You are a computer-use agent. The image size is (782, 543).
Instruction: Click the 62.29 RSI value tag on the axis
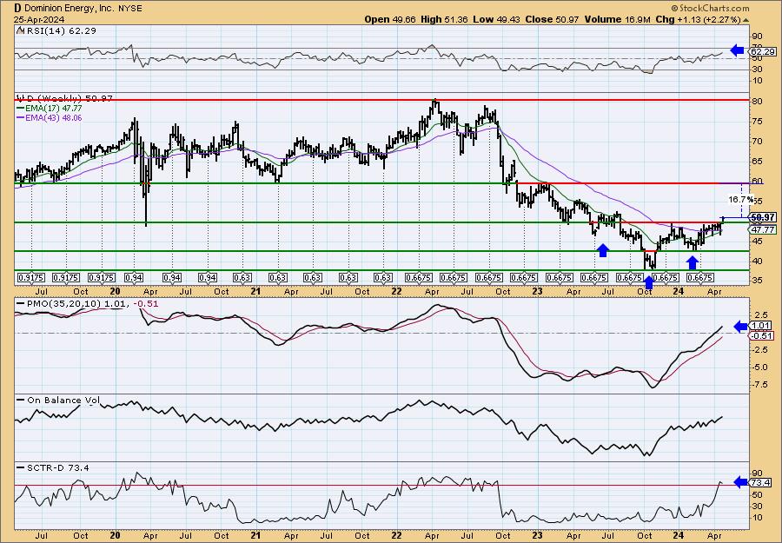pyautogui.click(x=762, y=51)
